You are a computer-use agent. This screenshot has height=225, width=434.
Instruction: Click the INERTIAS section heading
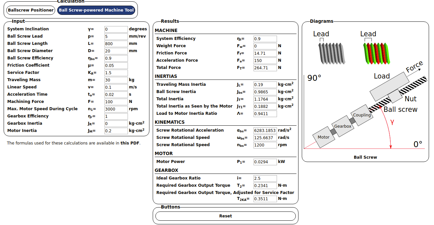coord(166,76)
